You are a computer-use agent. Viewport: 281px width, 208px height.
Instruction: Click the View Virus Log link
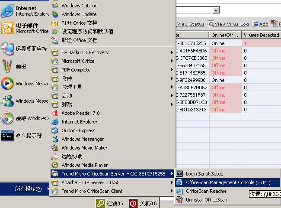click(x=232, y=24)
